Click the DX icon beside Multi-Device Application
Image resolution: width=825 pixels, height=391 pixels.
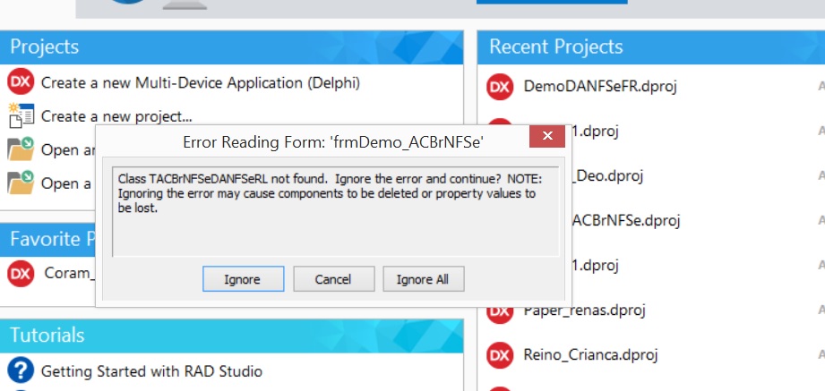pyautogui.click(x=21, y=82)
